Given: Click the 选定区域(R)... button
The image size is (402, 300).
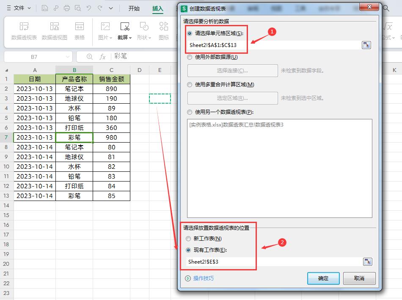Looking at the screenshot, I should (233, 98).
